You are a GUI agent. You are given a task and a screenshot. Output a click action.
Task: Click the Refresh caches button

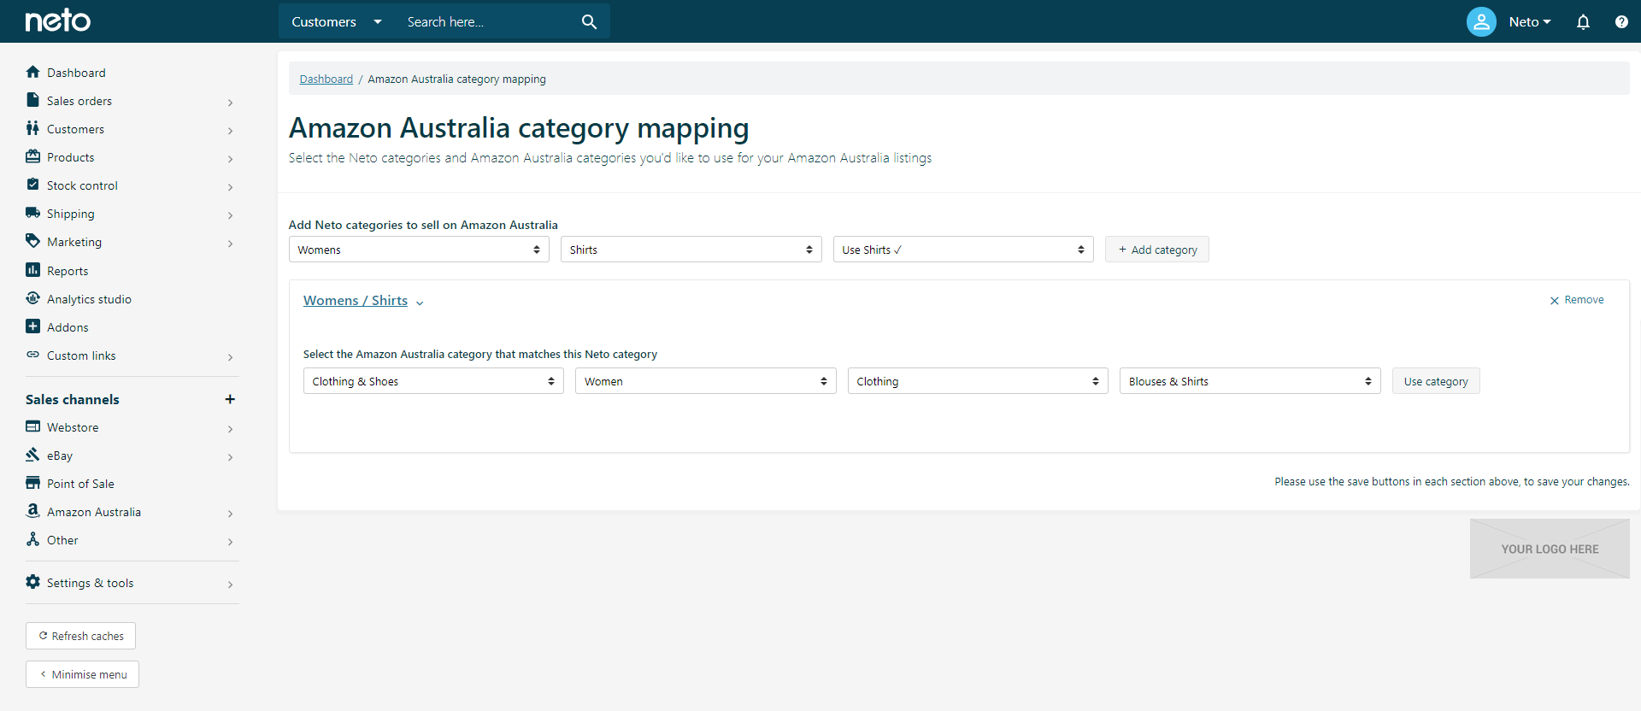(80, 636)
